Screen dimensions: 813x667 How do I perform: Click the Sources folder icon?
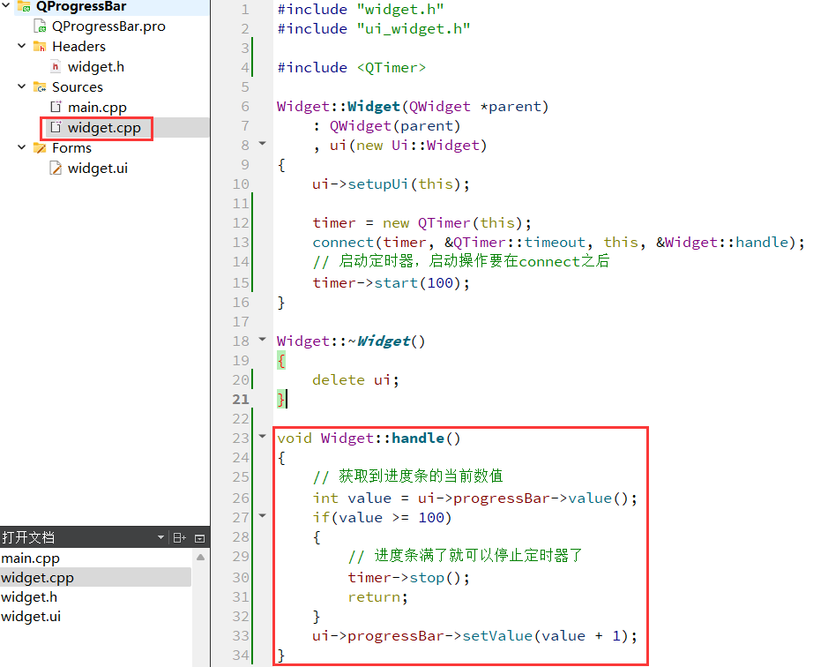(x=40, y=86)
